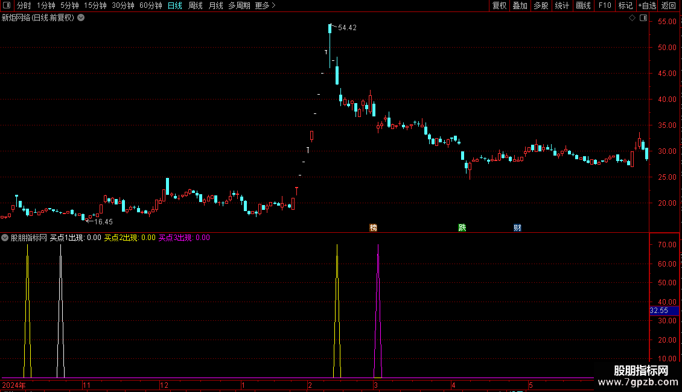Viewport: 682px width, 392px height.
Task: Click the 2024年 date axis label
Action: (x=14, y=385)
